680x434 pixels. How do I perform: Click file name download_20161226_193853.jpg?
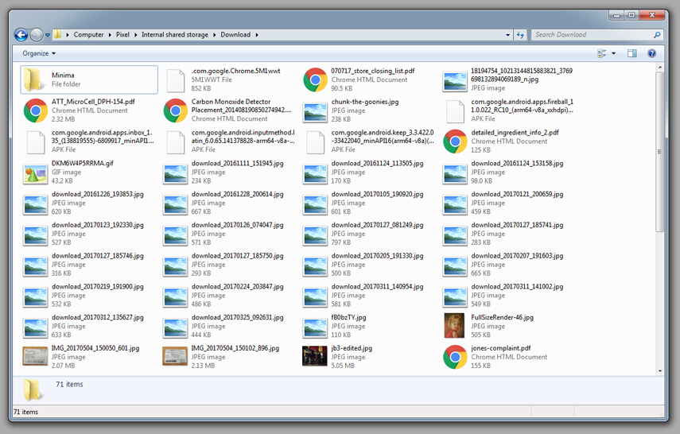tap(98, 194)
